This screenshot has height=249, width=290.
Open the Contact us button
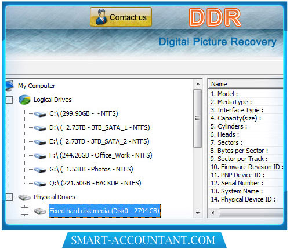[x=121, y=17]
